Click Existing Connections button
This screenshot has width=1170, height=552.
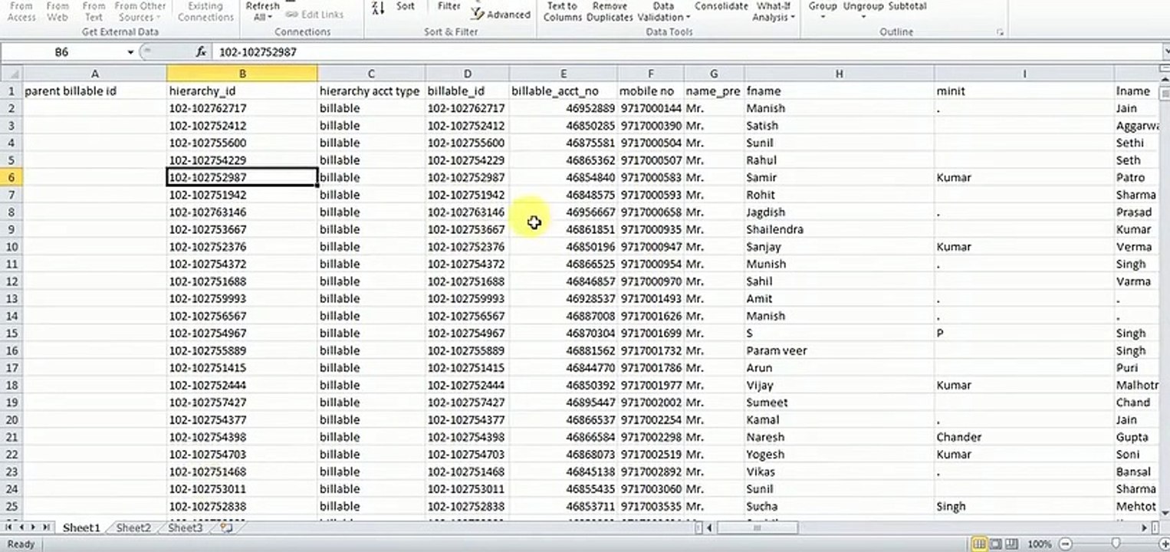point(205,11)
